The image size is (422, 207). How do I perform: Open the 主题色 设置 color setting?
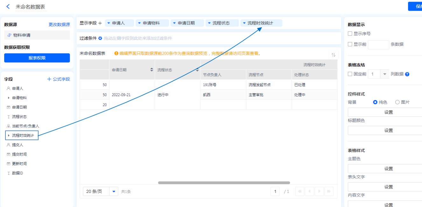click(x=388, y=169)
